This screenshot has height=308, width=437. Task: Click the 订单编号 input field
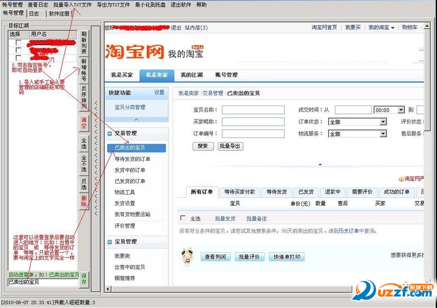point(253,134)
